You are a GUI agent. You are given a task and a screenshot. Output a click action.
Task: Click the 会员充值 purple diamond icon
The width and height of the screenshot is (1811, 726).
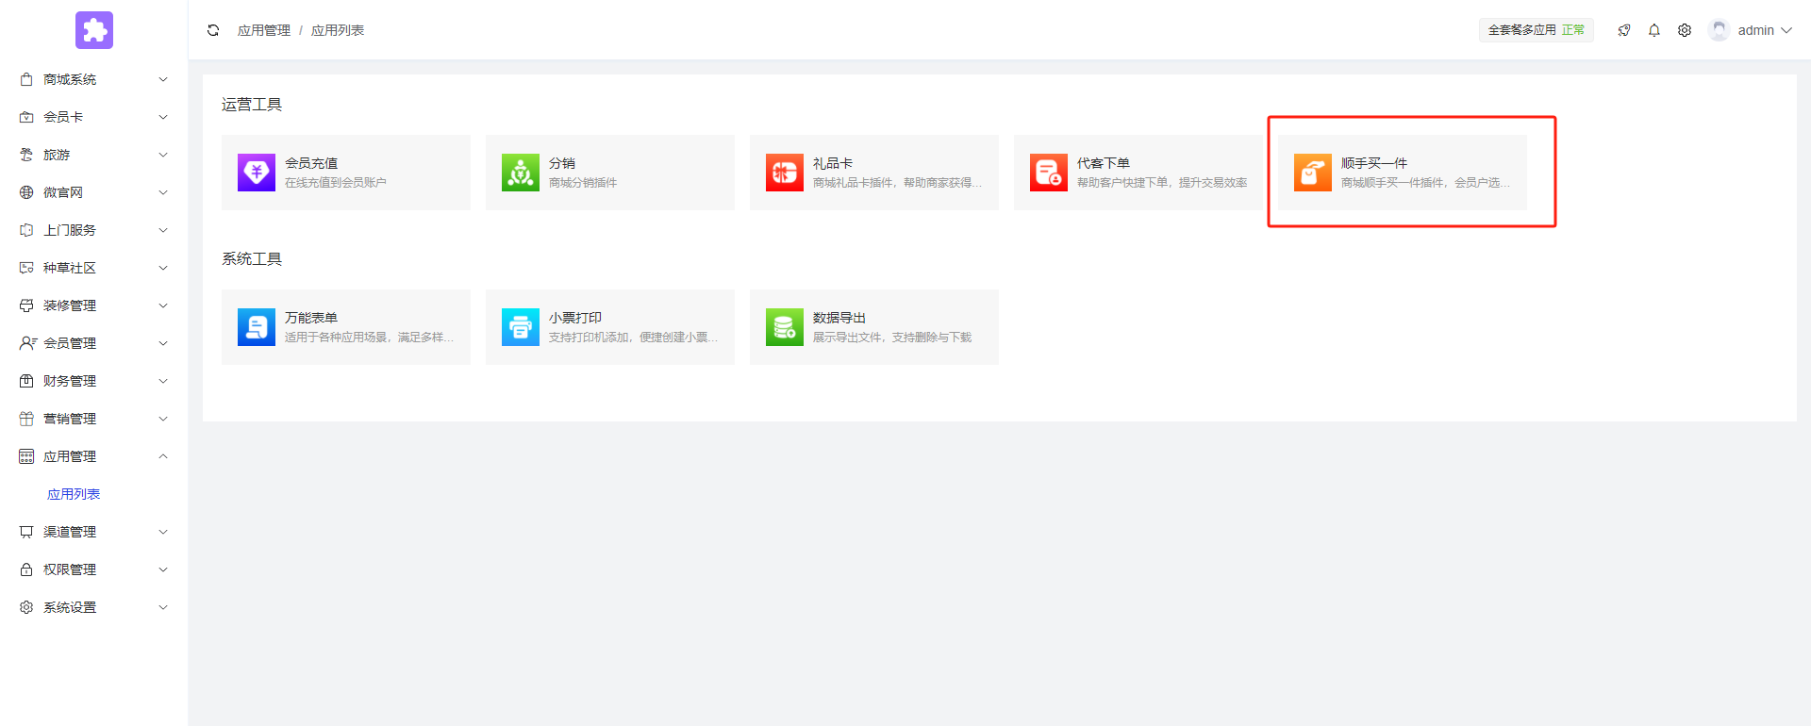pyautogui.click(x=257, y=173)
